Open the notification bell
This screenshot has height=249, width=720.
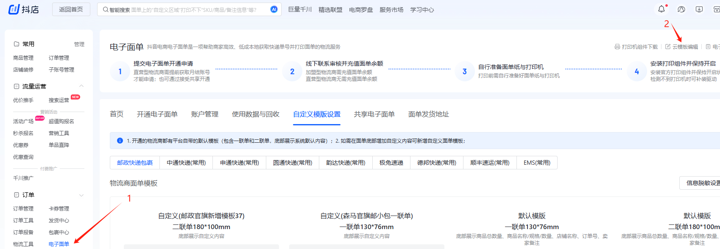[661, 9]
